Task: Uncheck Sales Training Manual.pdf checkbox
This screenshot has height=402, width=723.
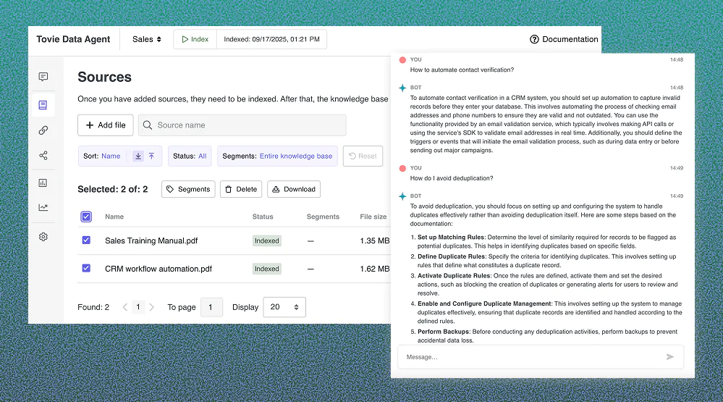Action: tap(86, 240)
